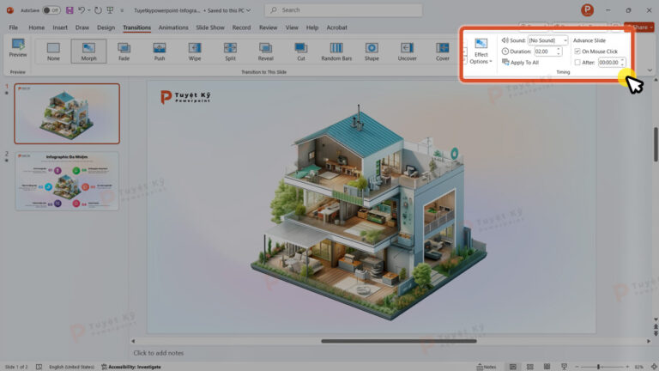Apply the Reveal transition
This screenshot has height=371, width=659.
pos(266,52)
